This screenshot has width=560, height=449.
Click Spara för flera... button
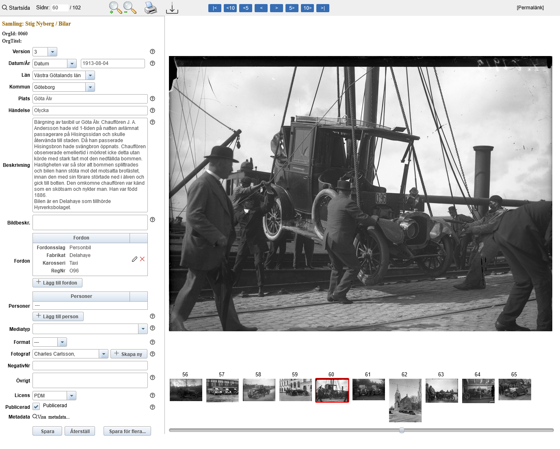pyautogui.click(x=127, y=431)
